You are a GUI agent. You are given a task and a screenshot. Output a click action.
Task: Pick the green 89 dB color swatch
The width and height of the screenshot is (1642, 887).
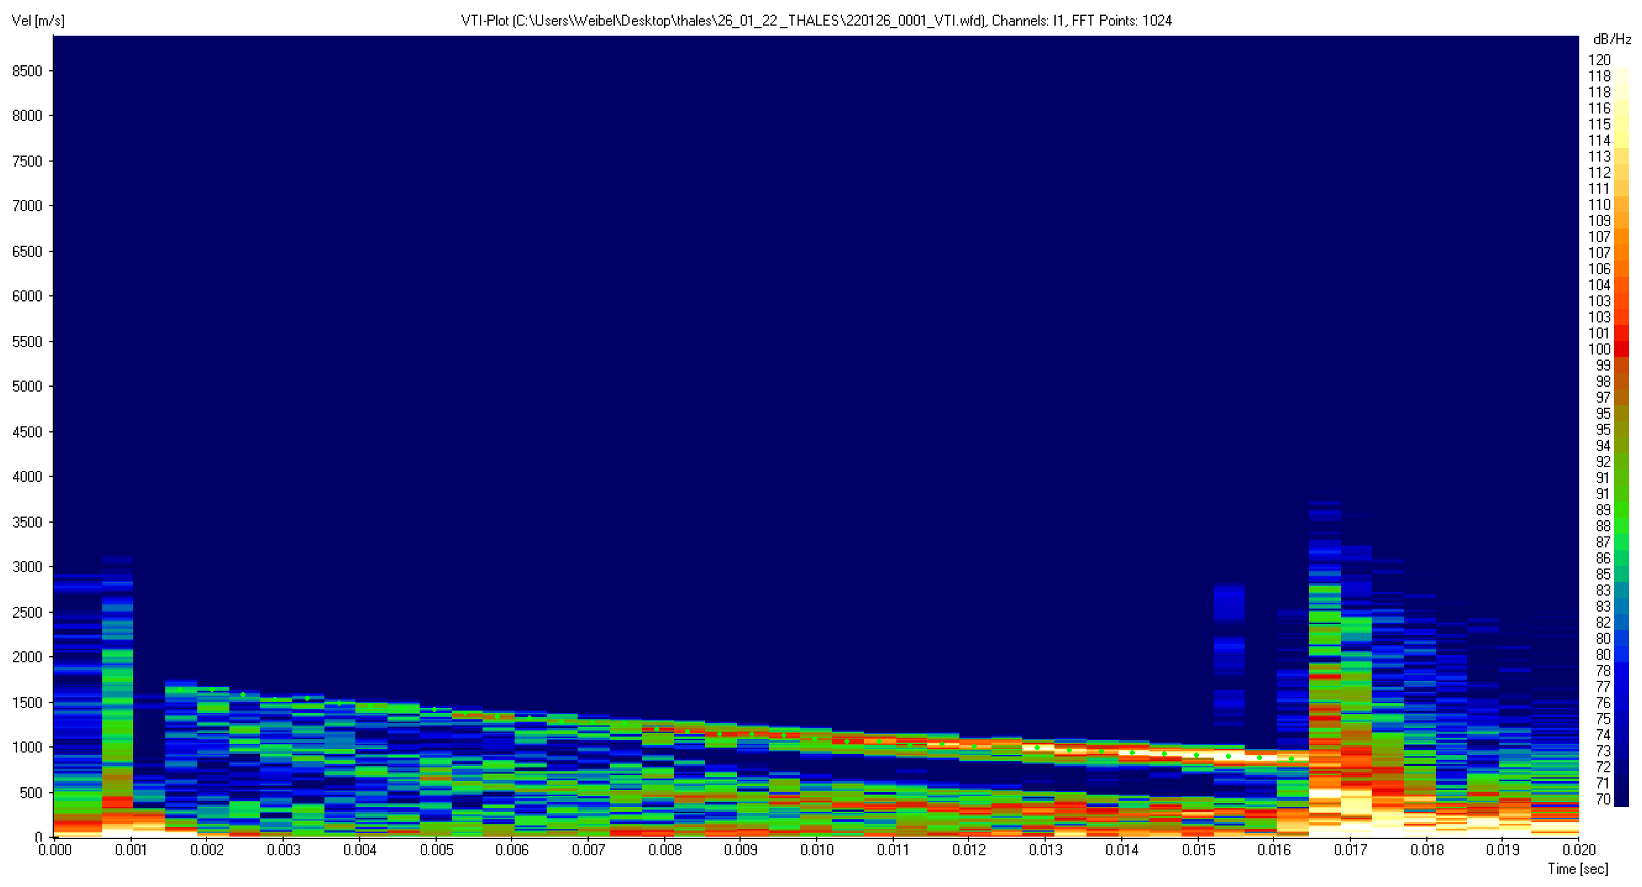tap(1622, 510)
